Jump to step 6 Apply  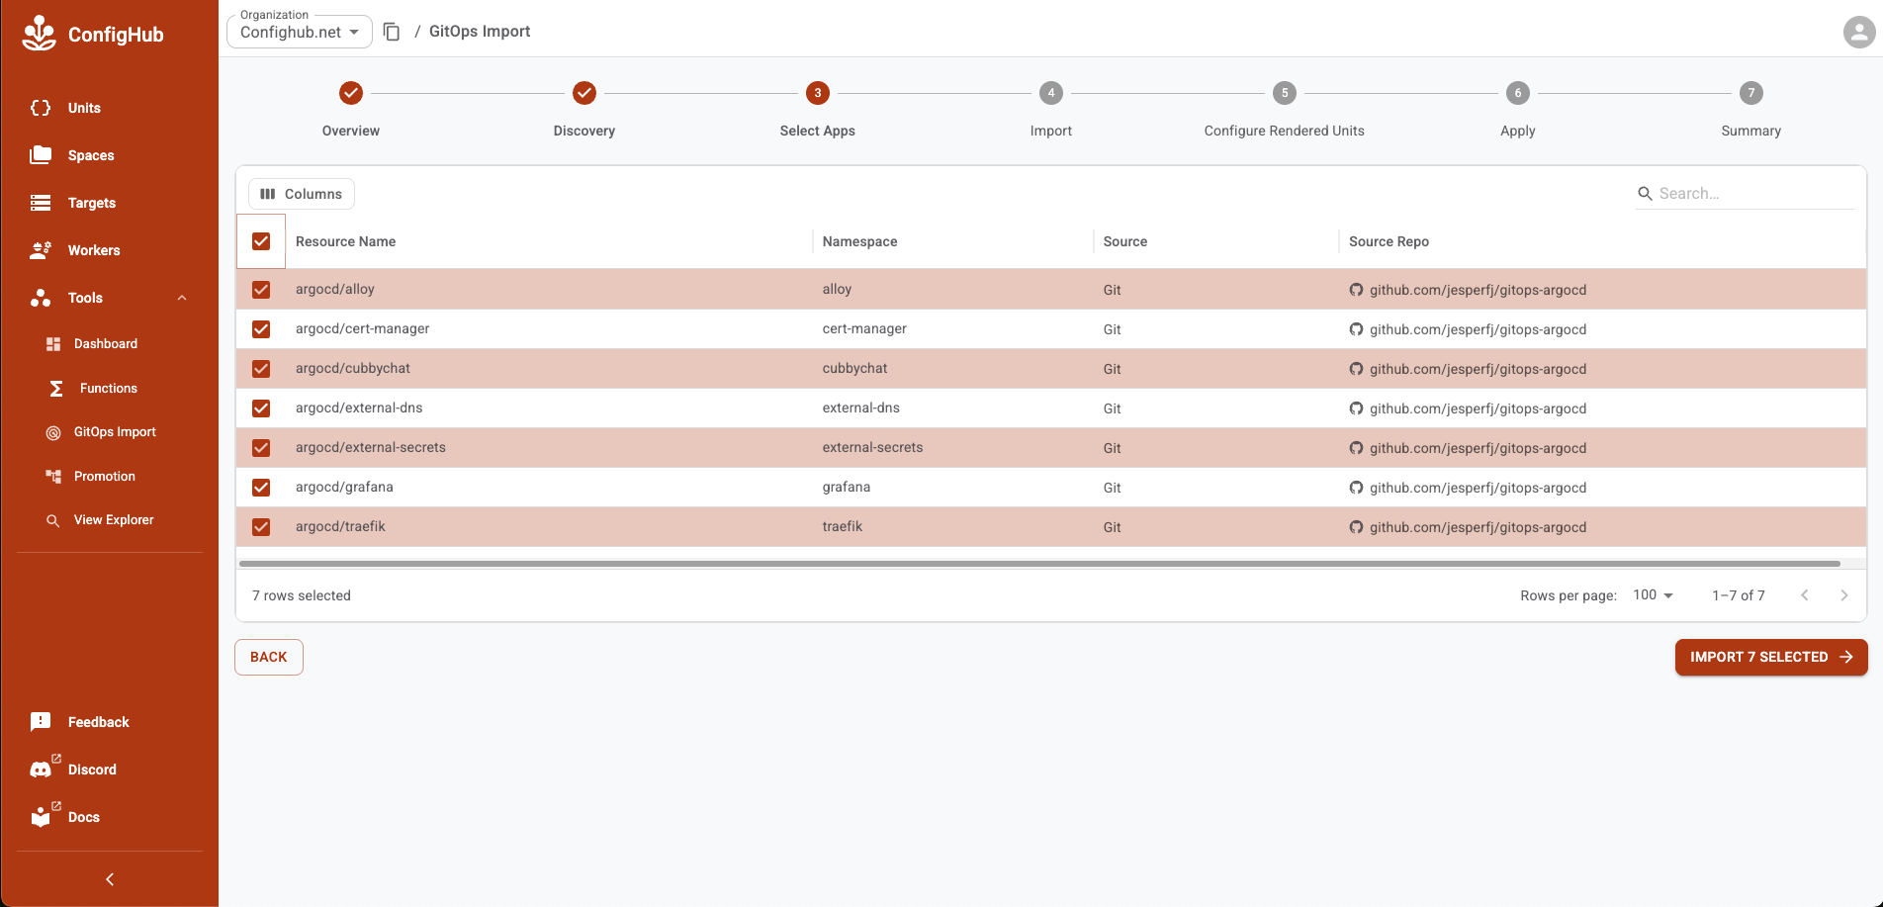click(1518, 109)
